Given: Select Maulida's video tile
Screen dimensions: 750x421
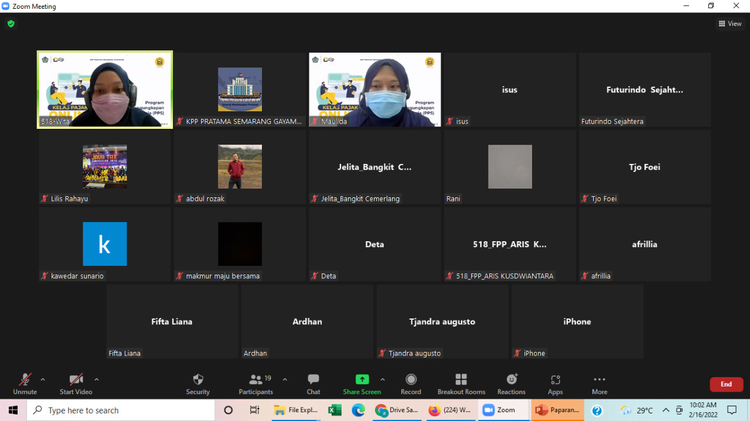Looking at the screenshot, I should (375, 90).
